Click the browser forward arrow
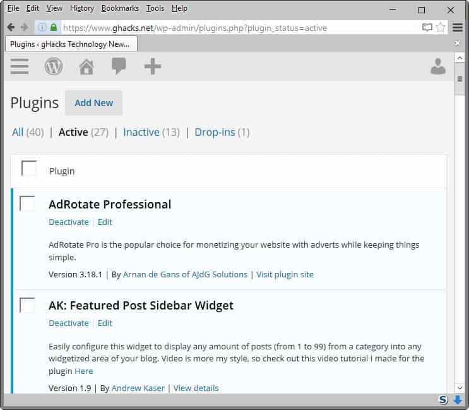 tap(25, 28)
